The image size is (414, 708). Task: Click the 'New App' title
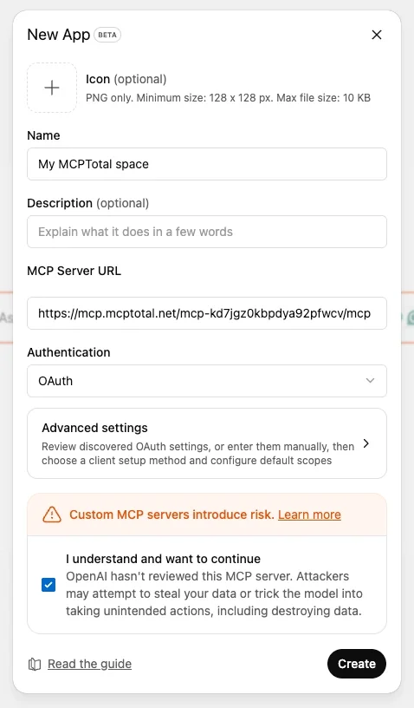coord(59,35)
